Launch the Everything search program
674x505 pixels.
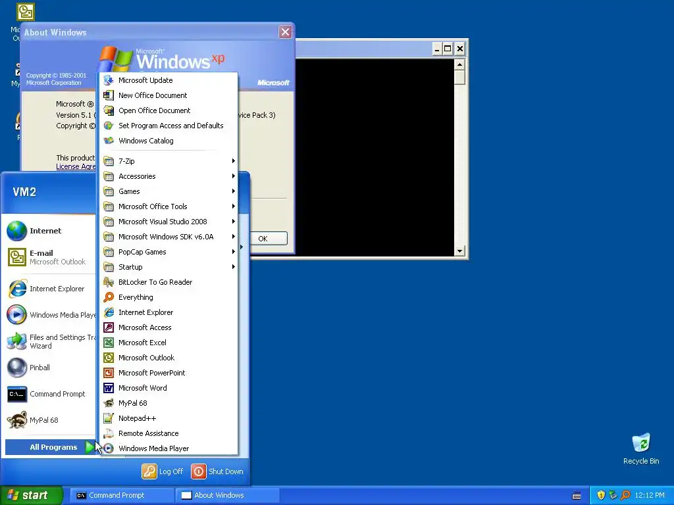coord(169,297)
